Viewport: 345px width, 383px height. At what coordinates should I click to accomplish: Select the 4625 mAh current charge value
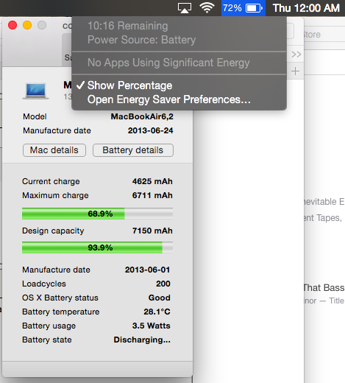tap(152, 181)
